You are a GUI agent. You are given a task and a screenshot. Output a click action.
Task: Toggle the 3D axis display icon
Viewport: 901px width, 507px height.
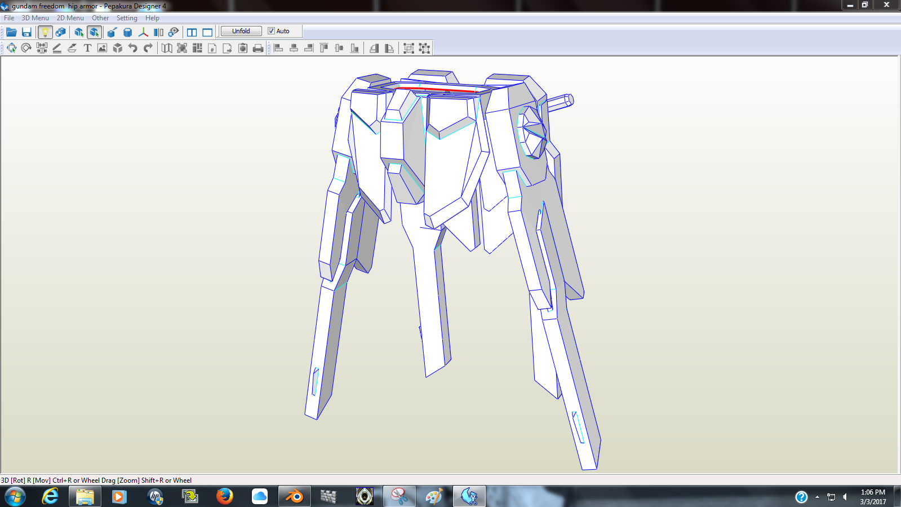(143, 32)
